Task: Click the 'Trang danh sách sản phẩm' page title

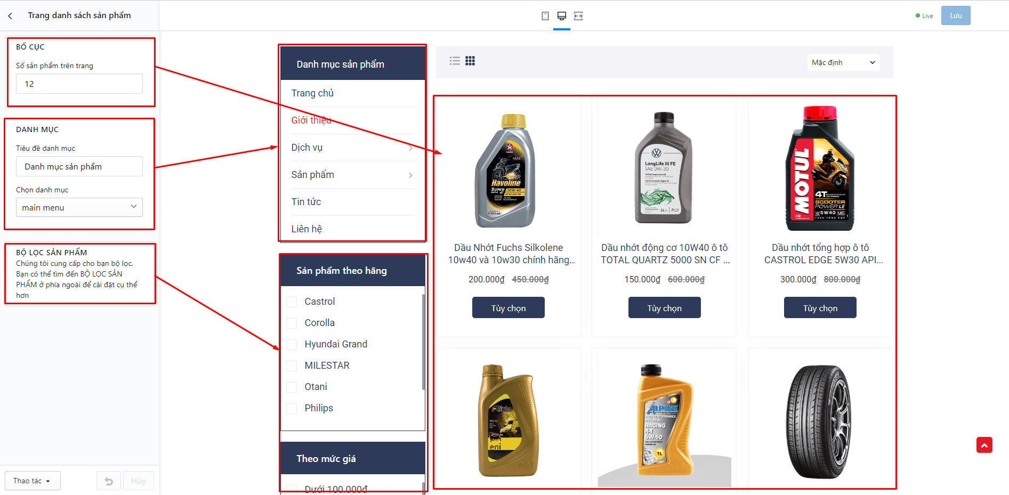Action: pos(79,15)
